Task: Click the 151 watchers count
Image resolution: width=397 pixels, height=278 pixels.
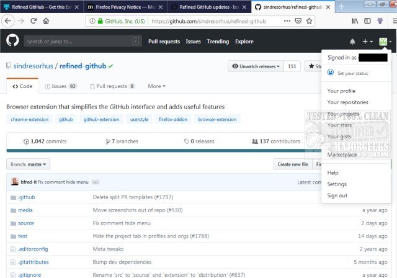Action: [292, 66]
